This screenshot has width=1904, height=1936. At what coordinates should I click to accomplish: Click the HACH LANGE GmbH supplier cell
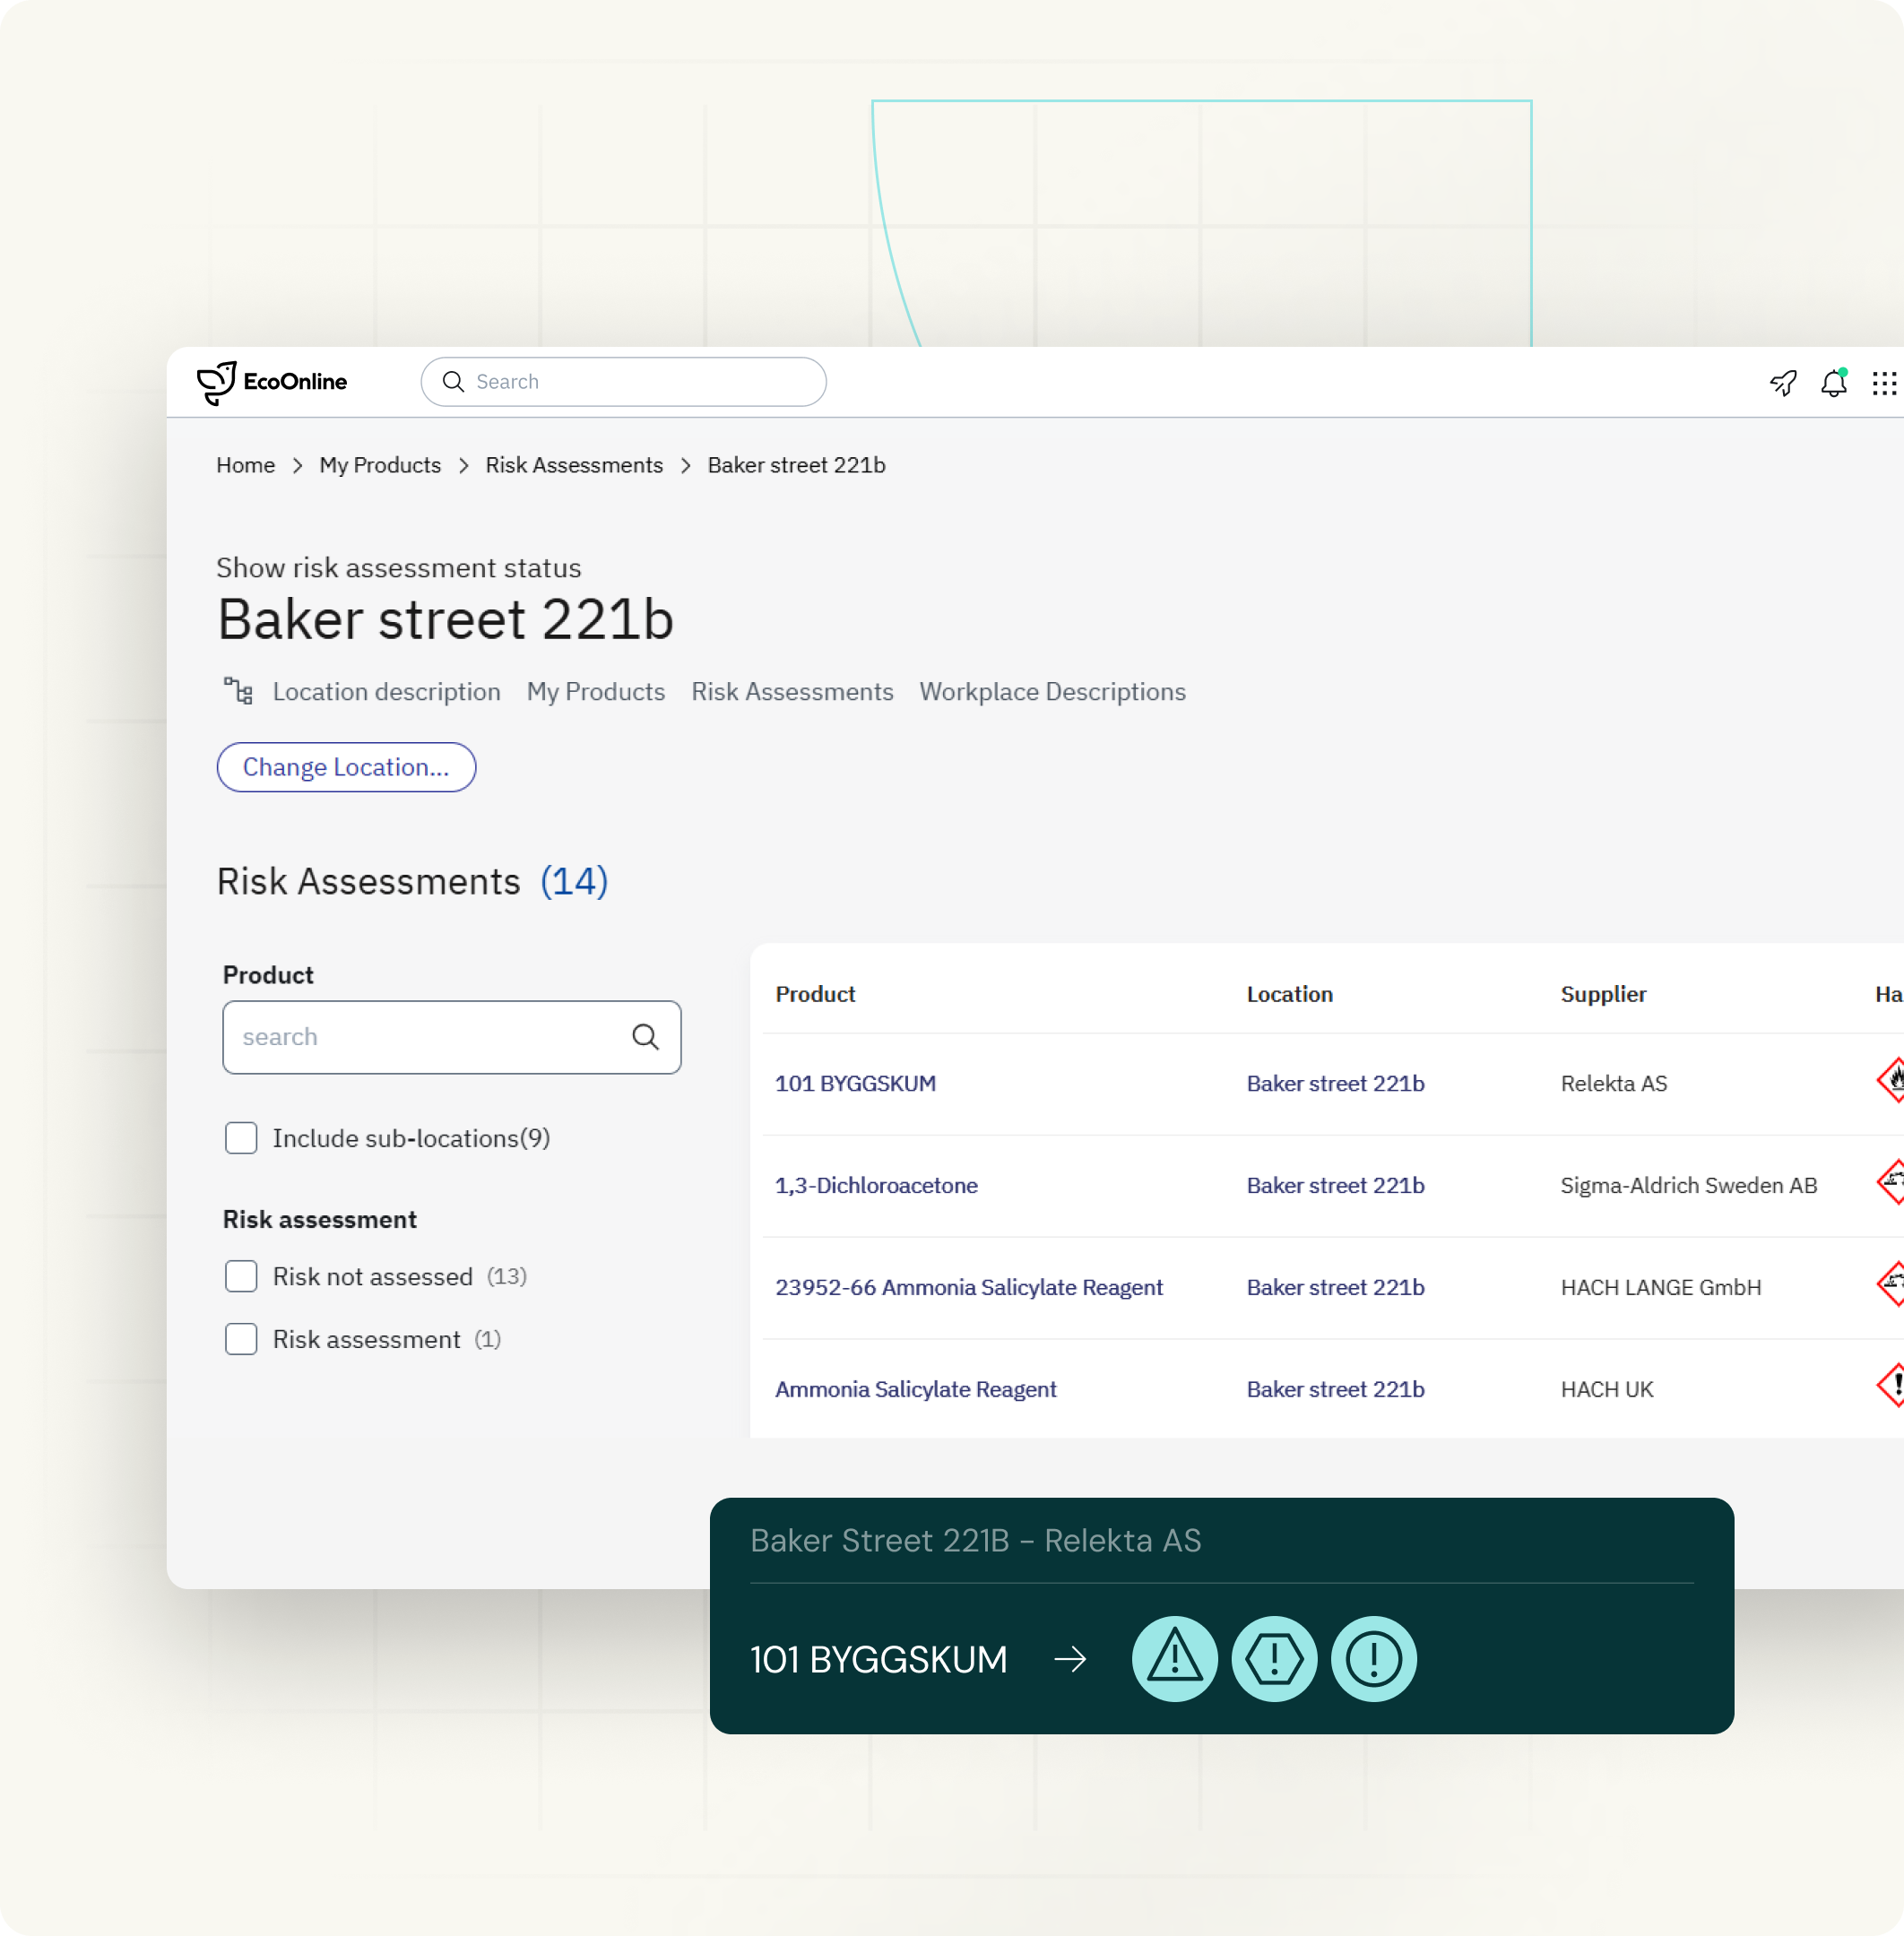(x=1660, y=1287)
